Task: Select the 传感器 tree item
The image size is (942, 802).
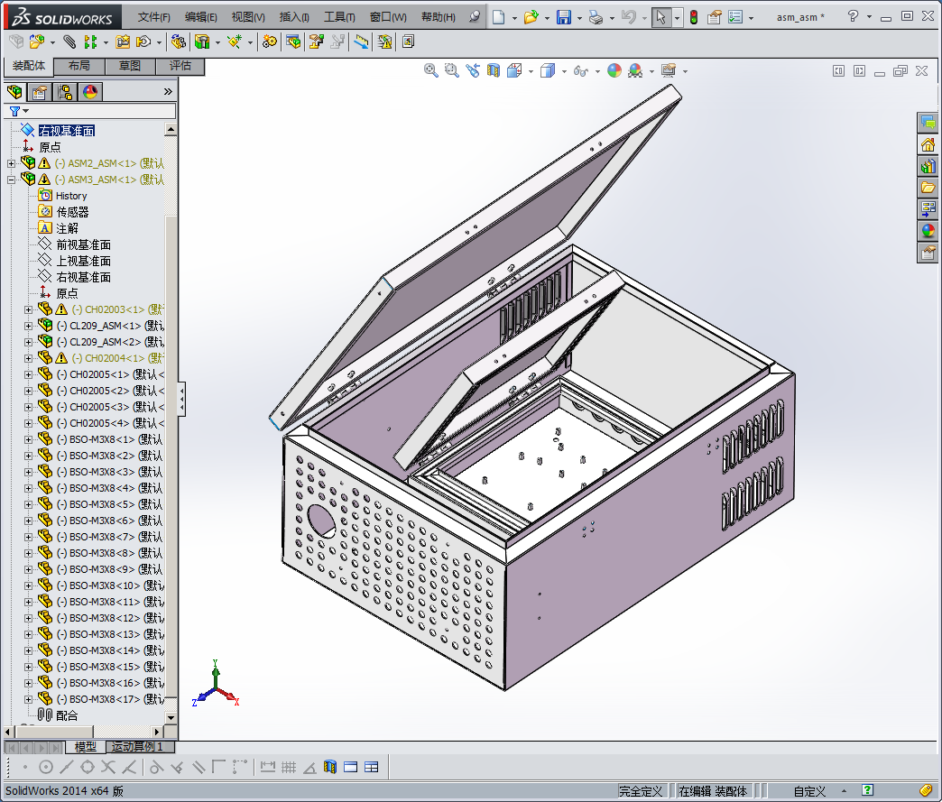Action: [x=72, y=212]
